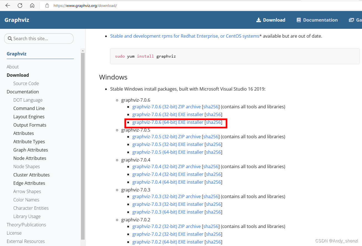This screenshot has width=362, height=246.
Task: Open Layout Engines sidebar entry
Action: [x=29, y=117]
